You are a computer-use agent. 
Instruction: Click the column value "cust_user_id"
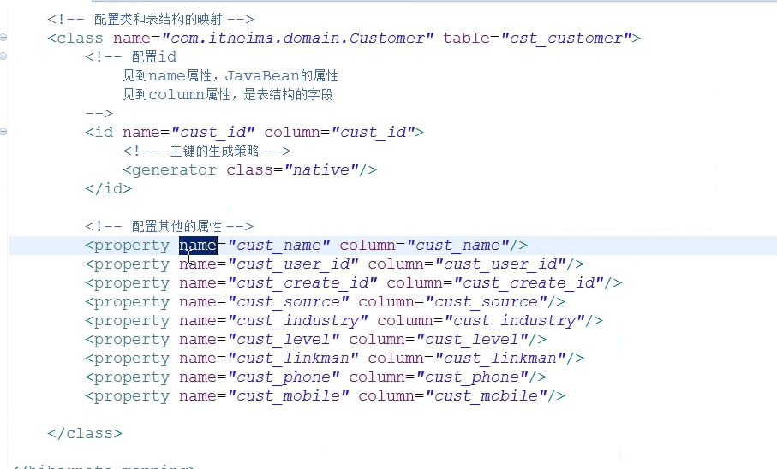(500, 264)
